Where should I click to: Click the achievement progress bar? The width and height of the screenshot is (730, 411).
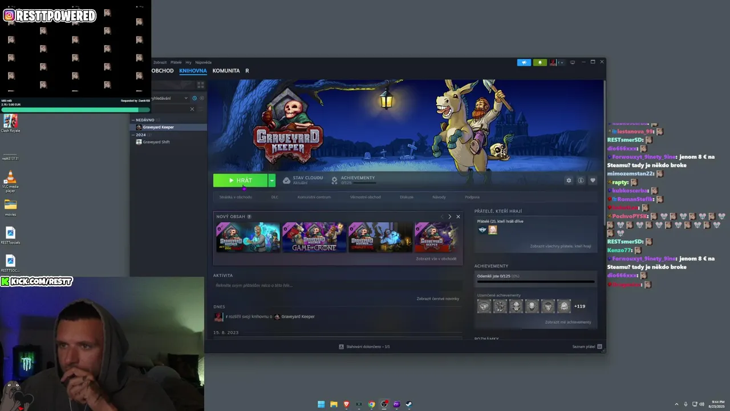(536, 281)
